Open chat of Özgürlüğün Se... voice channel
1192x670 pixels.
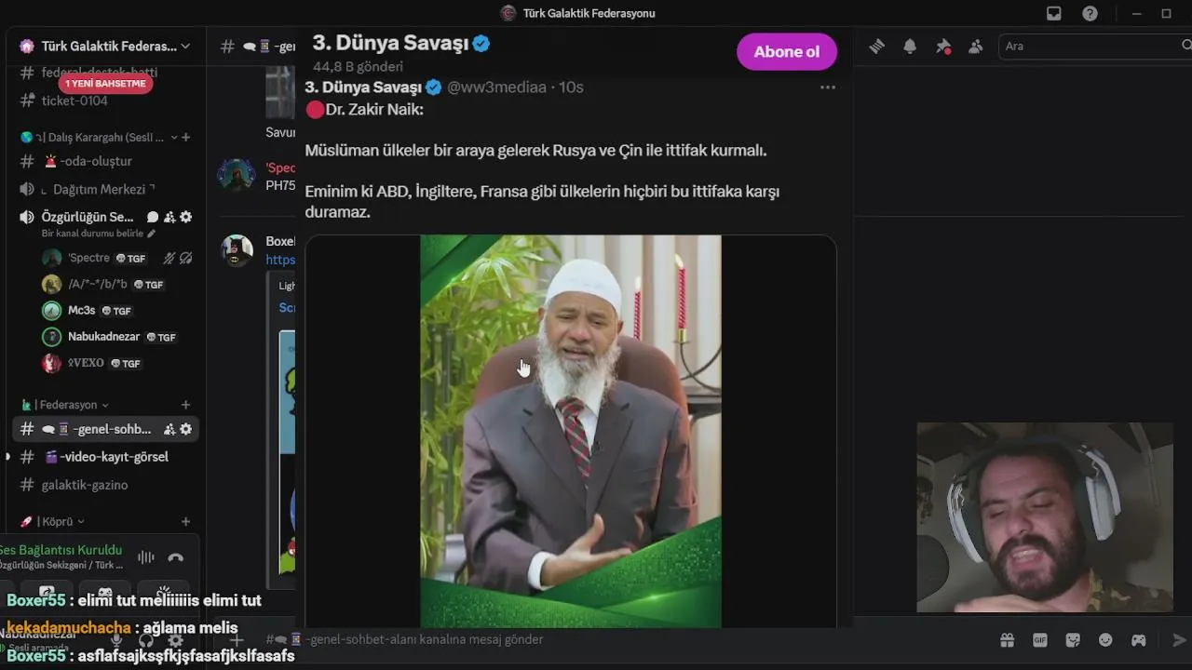tap(153, 217)
